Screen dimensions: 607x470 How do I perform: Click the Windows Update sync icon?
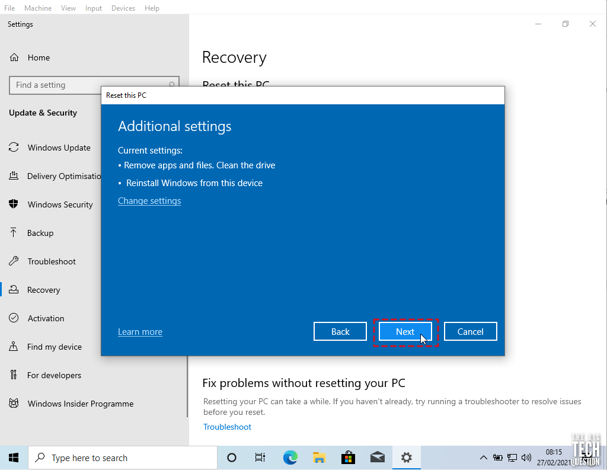tap(14, 147)
